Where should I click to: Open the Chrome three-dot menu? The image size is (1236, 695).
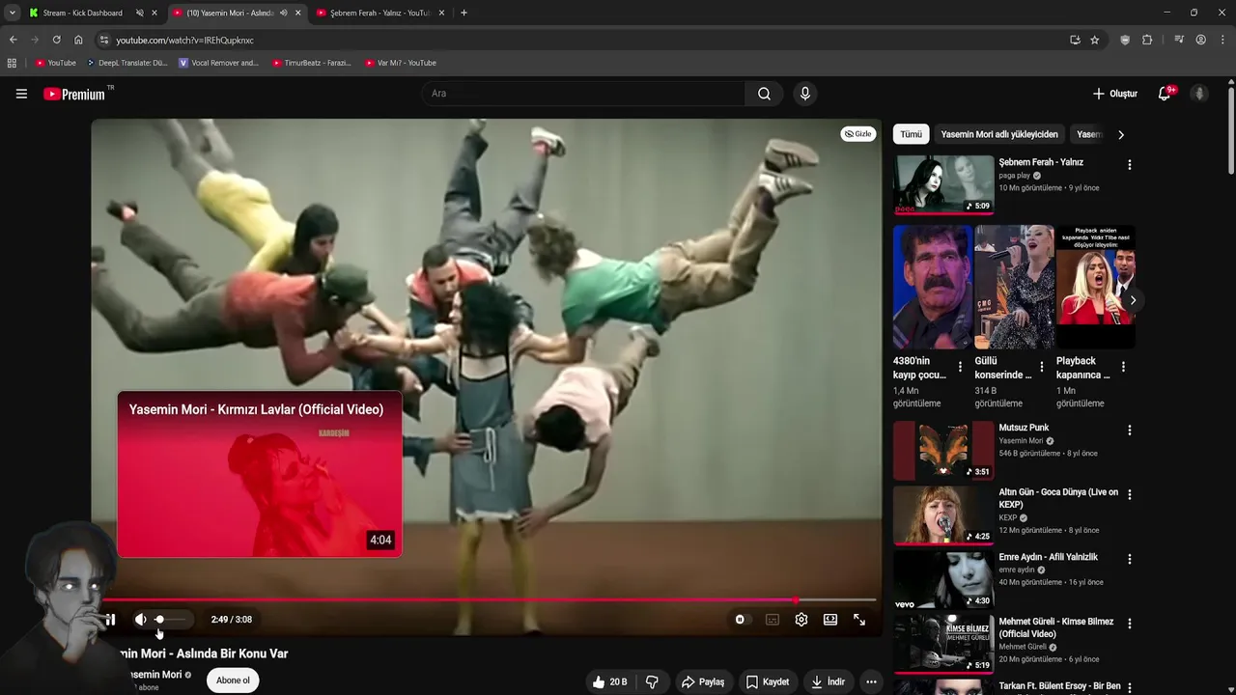(1223, 40)
